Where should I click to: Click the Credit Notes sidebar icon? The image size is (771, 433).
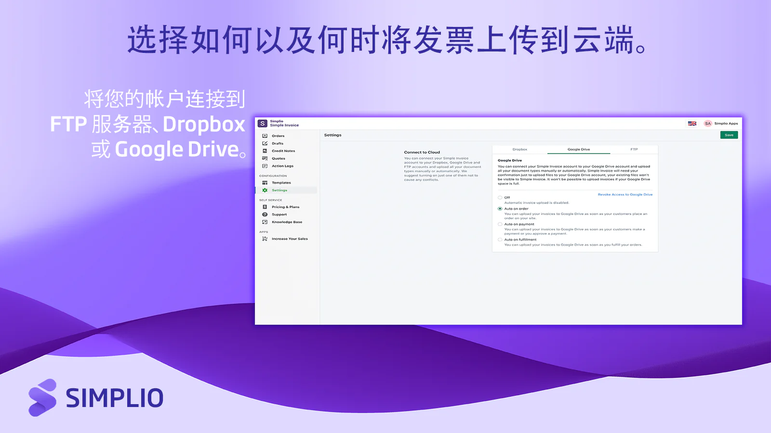(265, 151)
